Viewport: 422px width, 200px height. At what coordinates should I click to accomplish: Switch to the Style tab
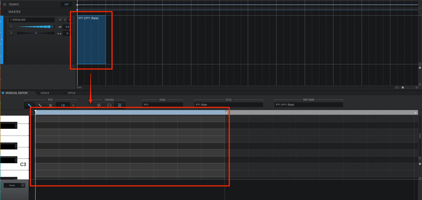click(x=72, y=93)
